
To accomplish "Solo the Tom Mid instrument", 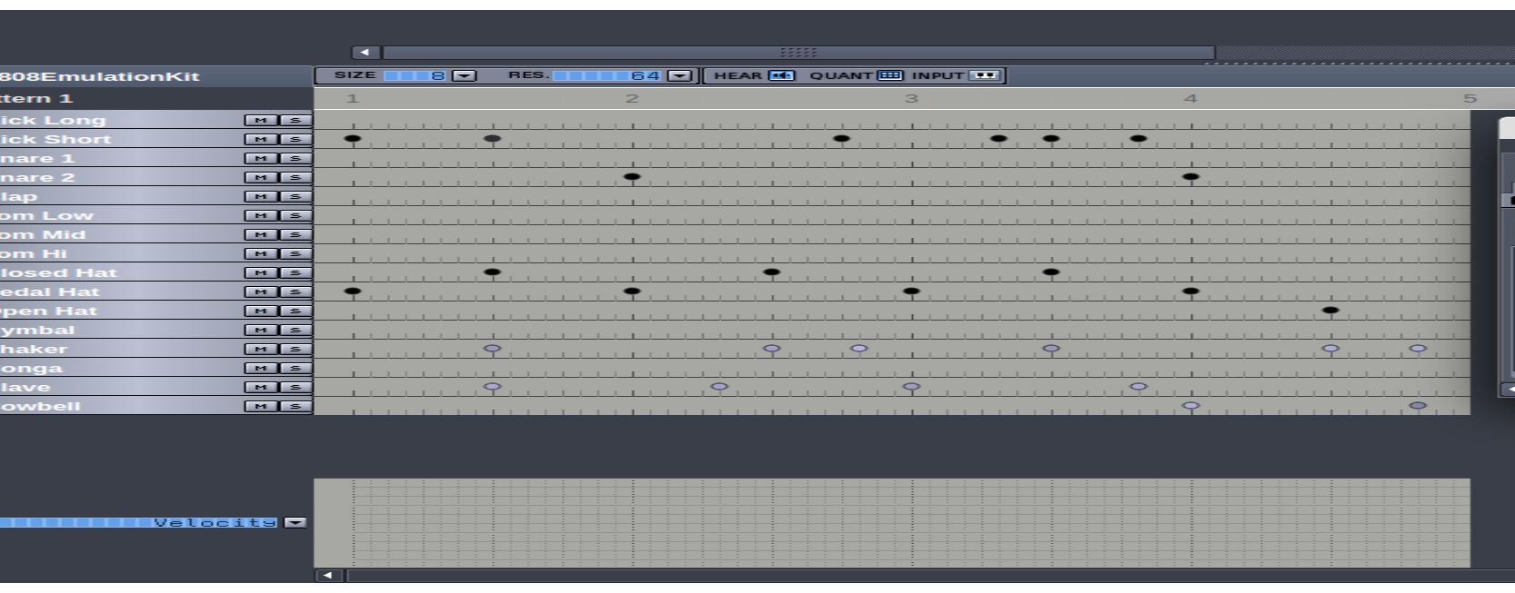I will [x=295, y=234].
